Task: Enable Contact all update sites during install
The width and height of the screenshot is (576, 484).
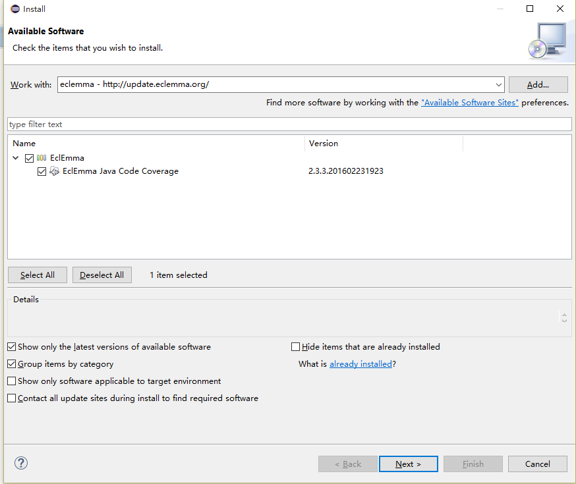Action: tap(12, 398)
